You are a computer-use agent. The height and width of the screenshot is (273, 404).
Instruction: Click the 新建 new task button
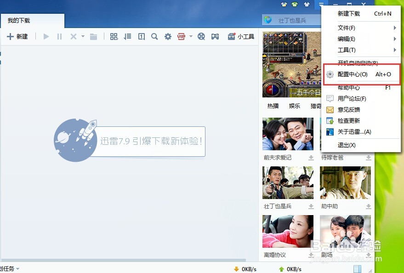(x=17, y=37)
